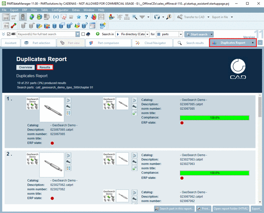
Task: Click the blue question mark help icon
Action: (86, 17)
